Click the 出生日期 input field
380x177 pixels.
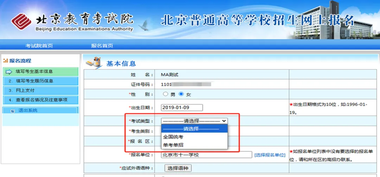[x=182, y=108]
